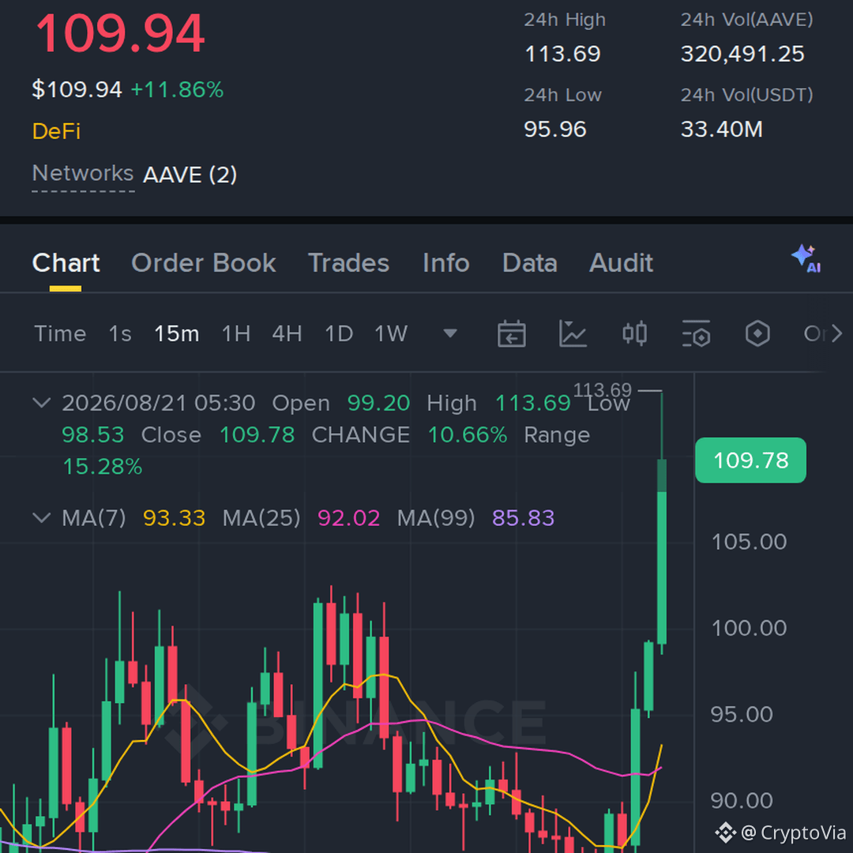
Task: Click the Open value 99.20
Action: 378,403
